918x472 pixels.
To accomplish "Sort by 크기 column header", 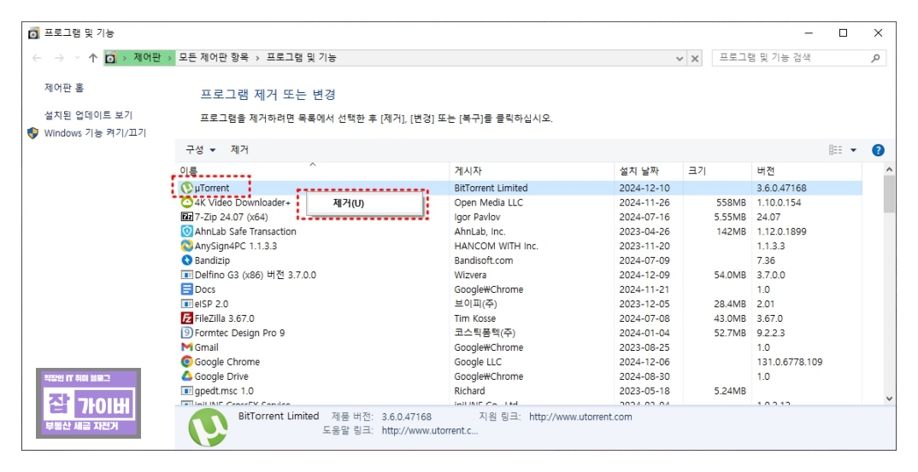I will tap(716, 171).
